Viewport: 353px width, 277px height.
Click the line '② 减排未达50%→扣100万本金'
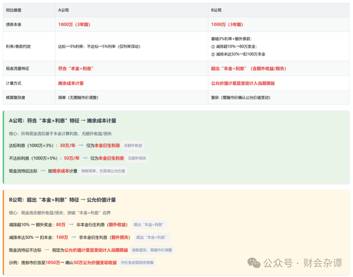click(x=238, y=54)
